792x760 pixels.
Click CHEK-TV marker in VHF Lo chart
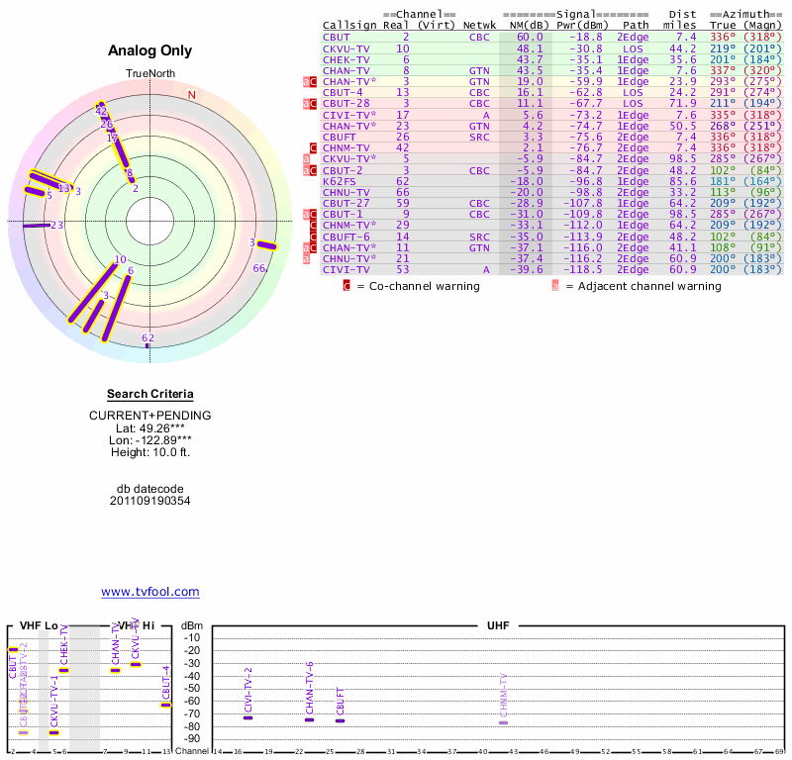[x=63, y=670]
